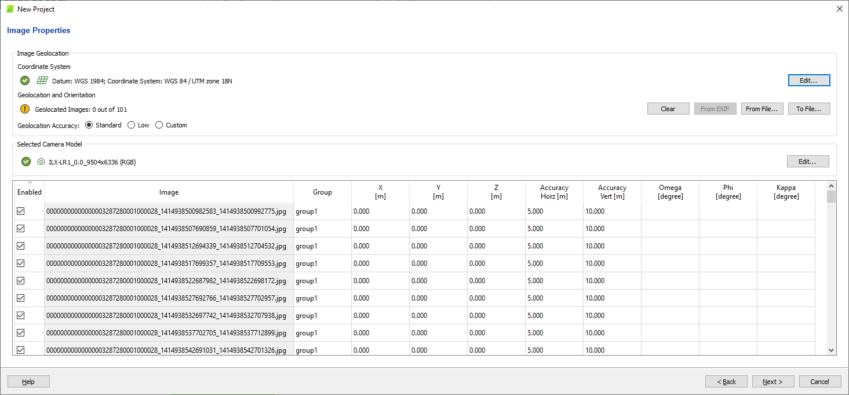Sort by the Image column header

coord(169,192)
